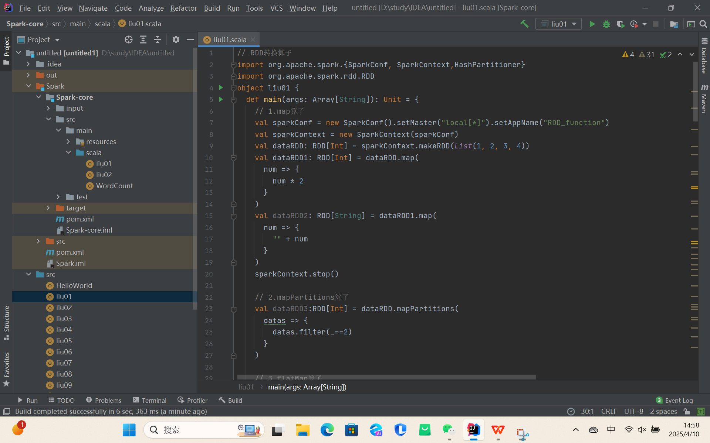Open the Refactor menu
Image resolution: width=710 pixels, height=443 pixels.
click(x=183, y=8)
